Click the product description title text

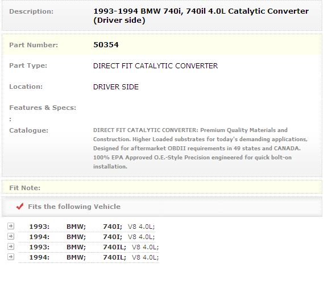coord(201,16)
